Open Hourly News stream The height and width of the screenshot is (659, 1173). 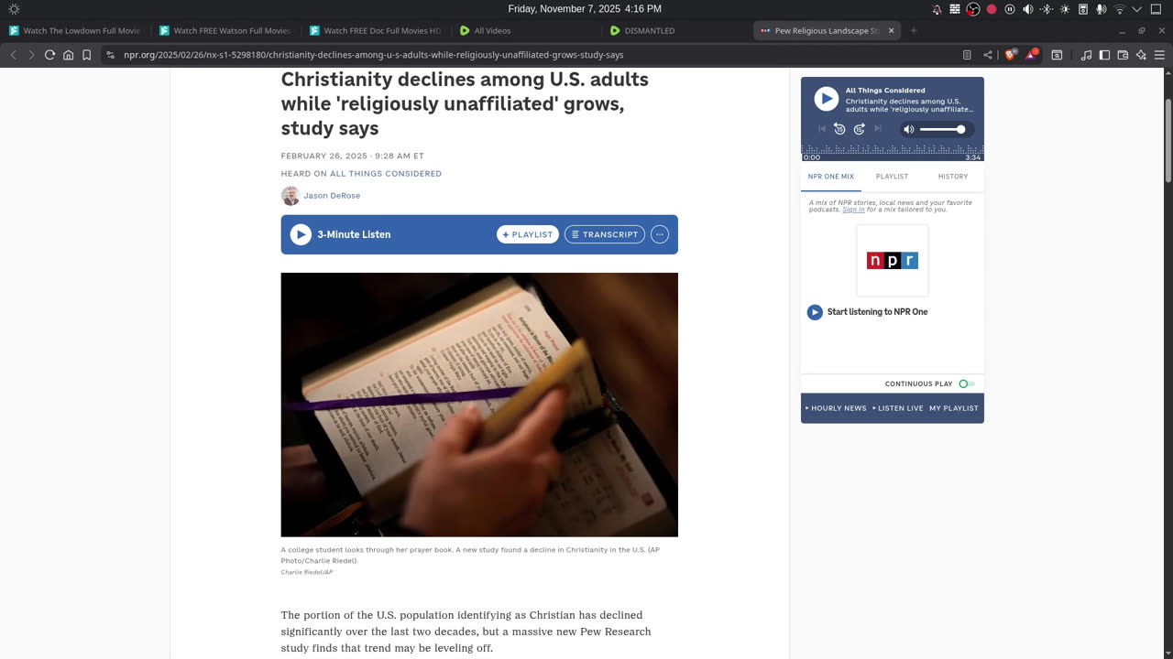836,408
